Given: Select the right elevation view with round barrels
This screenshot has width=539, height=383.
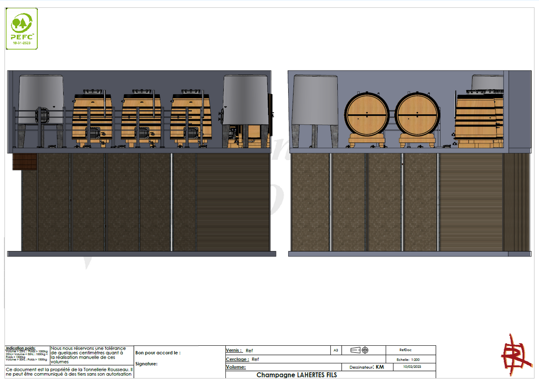Looking at the screenshot, I should pyautogui.click(x=410, y=164).
